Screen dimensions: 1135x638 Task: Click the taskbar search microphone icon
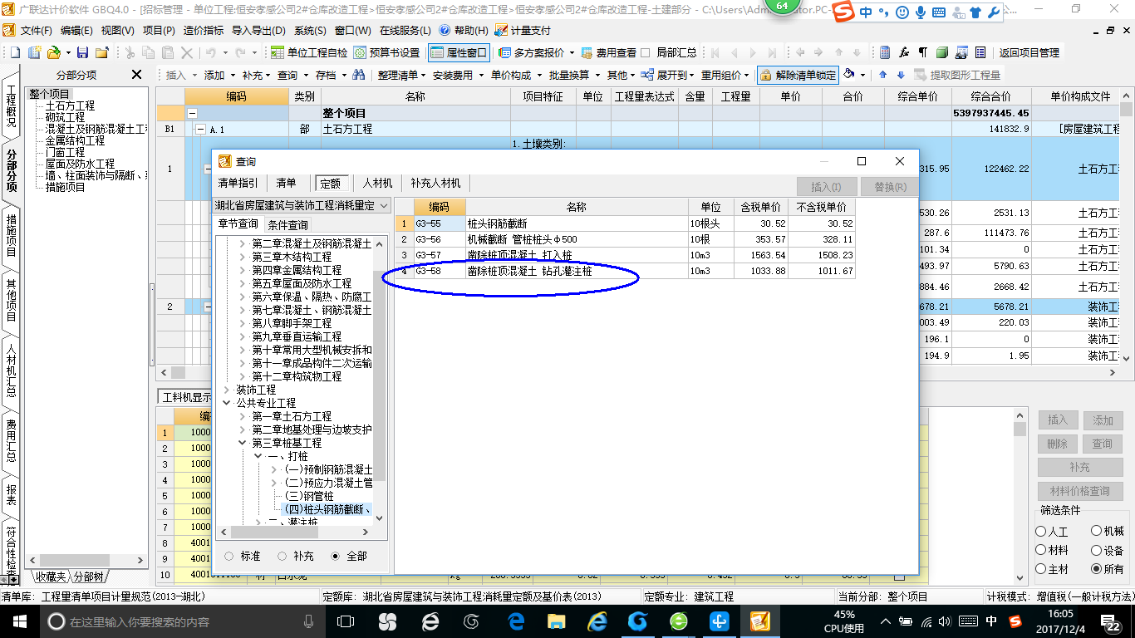click(309, 621)
